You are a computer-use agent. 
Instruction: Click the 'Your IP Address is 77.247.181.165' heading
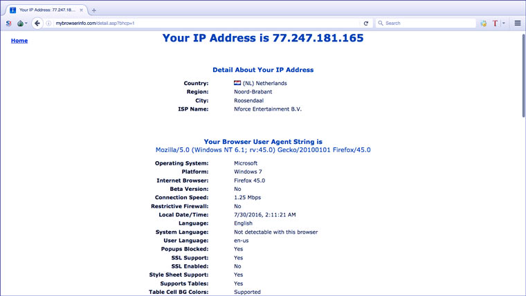(263, 38)
